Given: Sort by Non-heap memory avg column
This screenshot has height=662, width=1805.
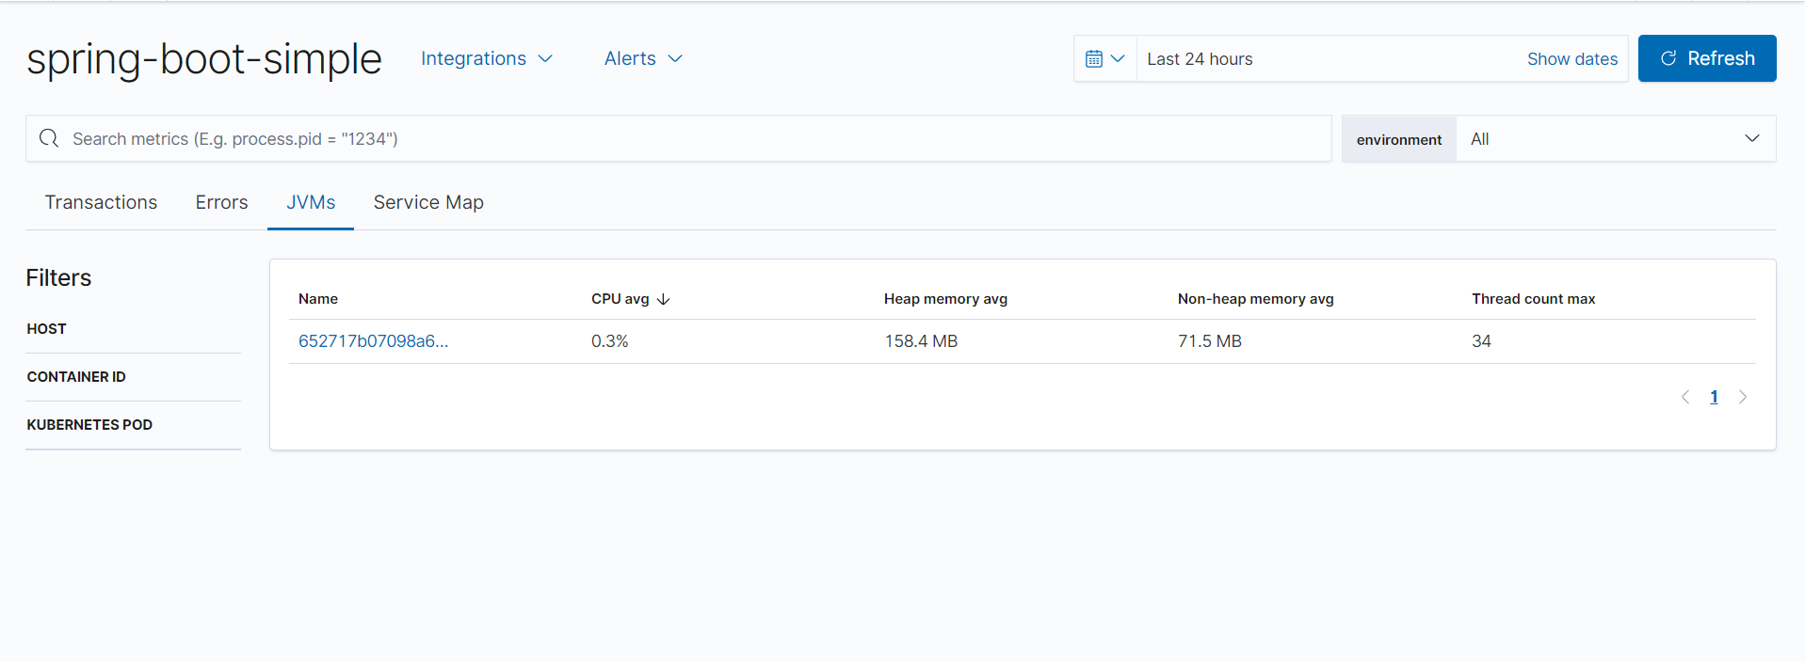Looking at the screenshot, I should (1255, 299).
